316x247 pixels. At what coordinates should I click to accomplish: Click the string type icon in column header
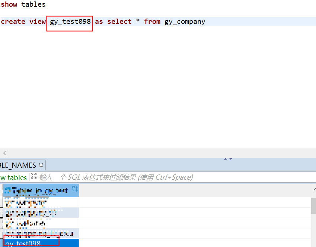pos(8,190)
